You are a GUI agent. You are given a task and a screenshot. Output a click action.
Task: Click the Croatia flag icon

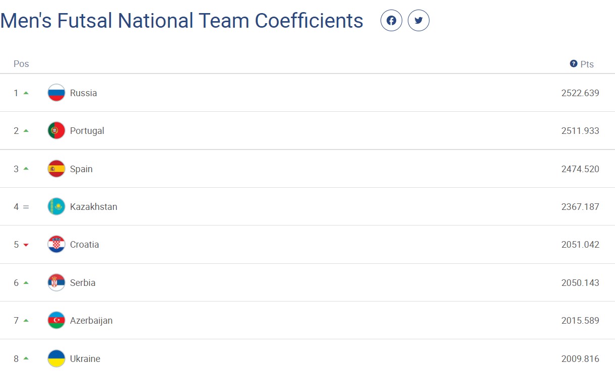(x=56, y=244)
